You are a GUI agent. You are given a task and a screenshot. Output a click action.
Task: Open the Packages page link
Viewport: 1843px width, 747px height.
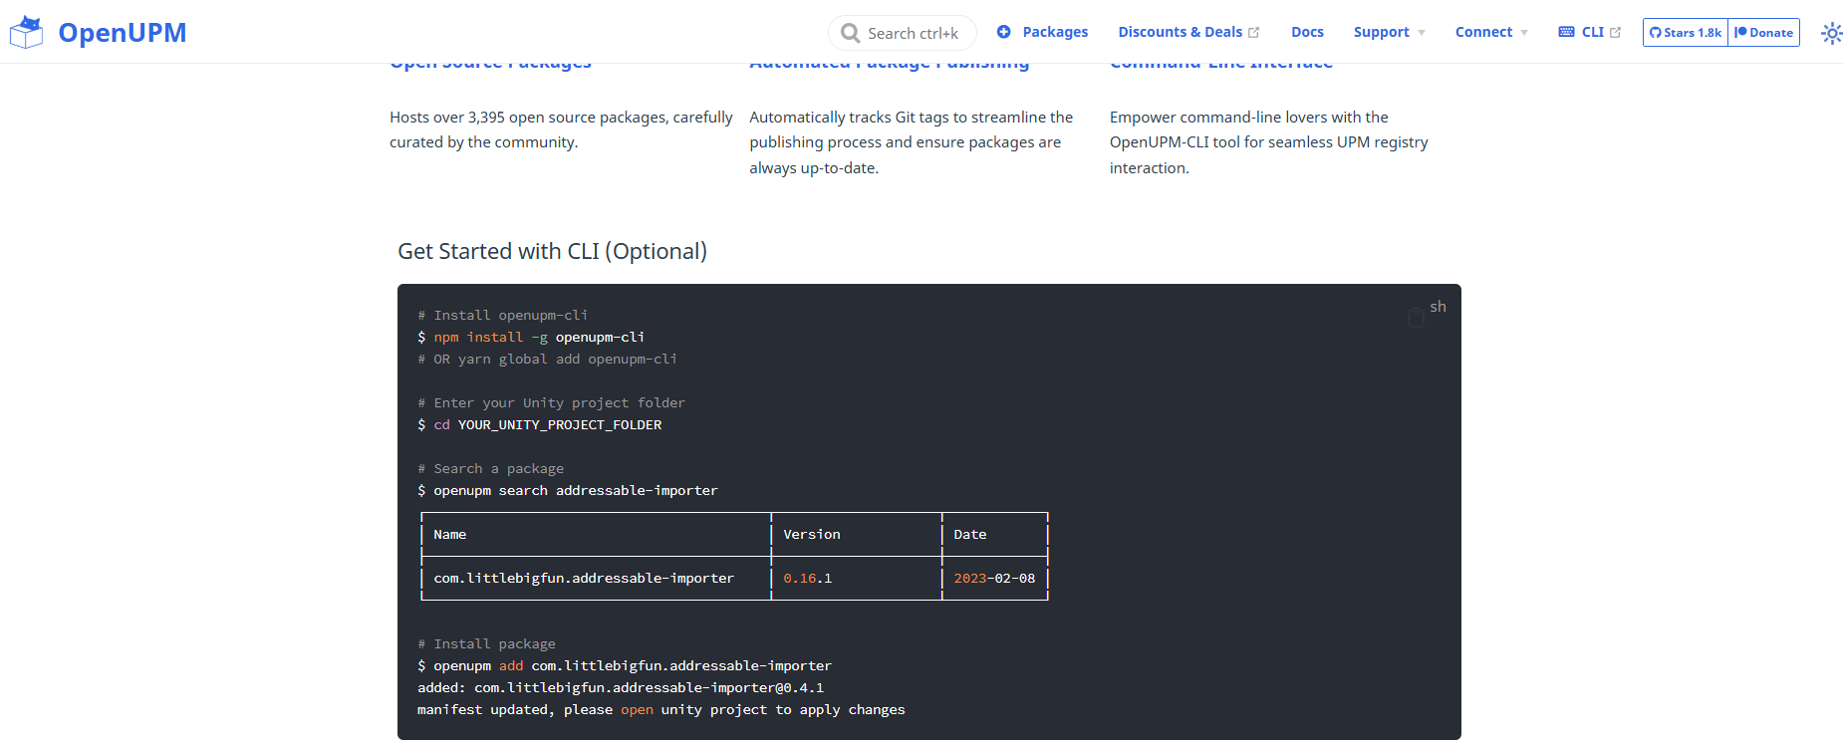(1042, 32)
